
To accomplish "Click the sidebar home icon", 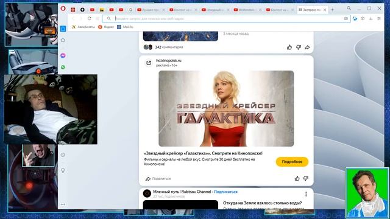I will tap(63, 29).
